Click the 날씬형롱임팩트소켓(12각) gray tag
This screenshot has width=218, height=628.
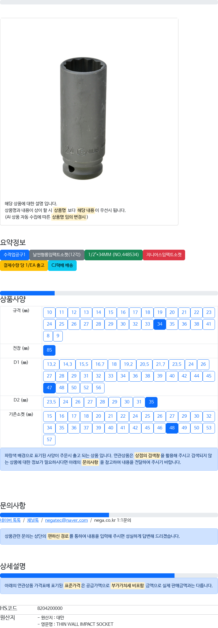pyautogui.click(x=57, y=255)
